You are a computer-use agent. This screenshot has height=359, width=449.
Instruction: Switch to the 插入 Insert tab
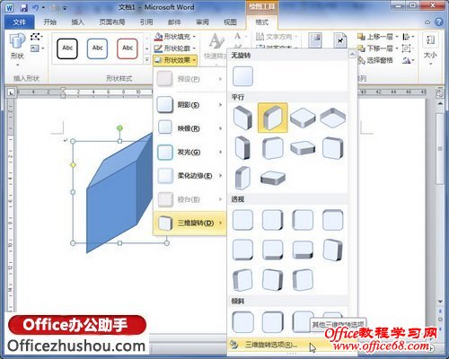coord(77,22)
